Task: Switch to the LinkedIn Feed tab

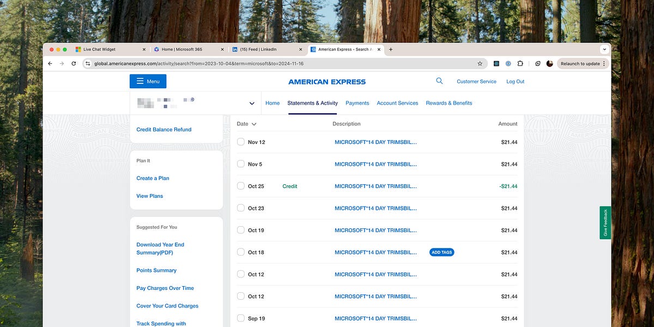Action: pos(267,49)
